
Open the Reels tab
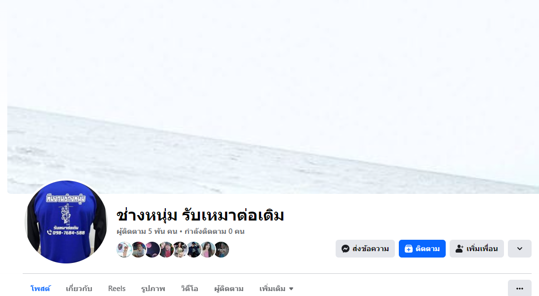point(116,289)
